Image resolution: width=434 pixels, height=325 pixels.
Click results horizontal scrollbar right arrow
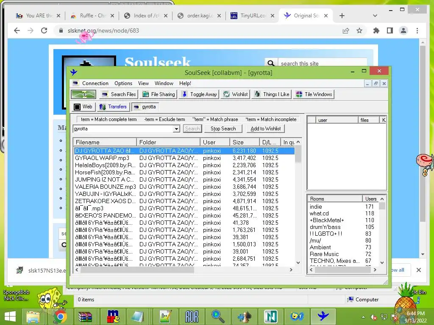click(x=291, y=270)
